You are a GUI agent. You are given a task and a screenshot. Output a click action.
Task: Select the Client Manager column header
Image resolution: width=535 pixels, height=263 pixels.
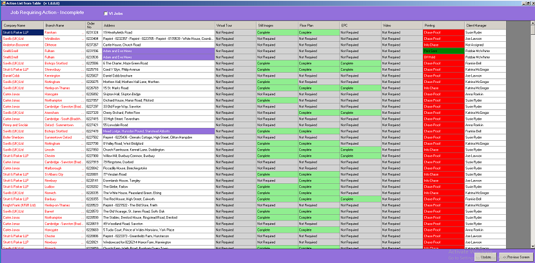(485, 26)
